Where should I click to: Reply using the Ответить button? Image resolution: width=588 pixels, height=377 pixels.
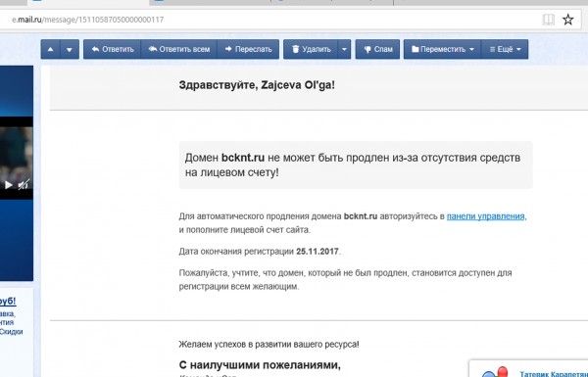[x=112, y=49]
